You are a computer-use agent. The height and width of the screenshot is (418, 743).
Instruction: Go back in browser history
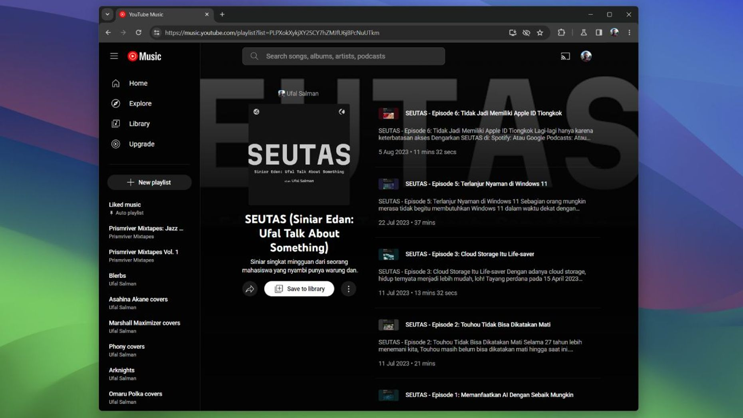click(108, 33)
